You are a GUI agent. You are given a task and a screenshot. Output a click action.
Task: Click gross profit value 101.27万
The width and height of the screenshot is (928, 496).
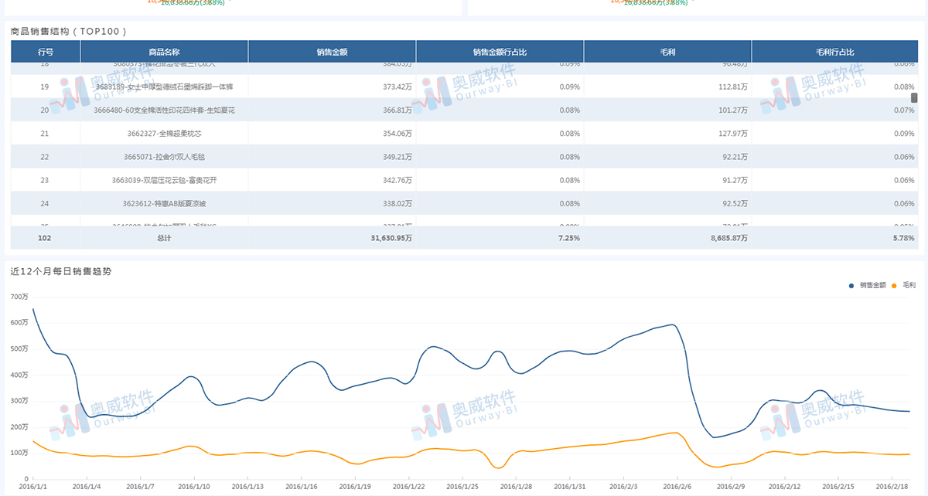[x=733, y=110]
